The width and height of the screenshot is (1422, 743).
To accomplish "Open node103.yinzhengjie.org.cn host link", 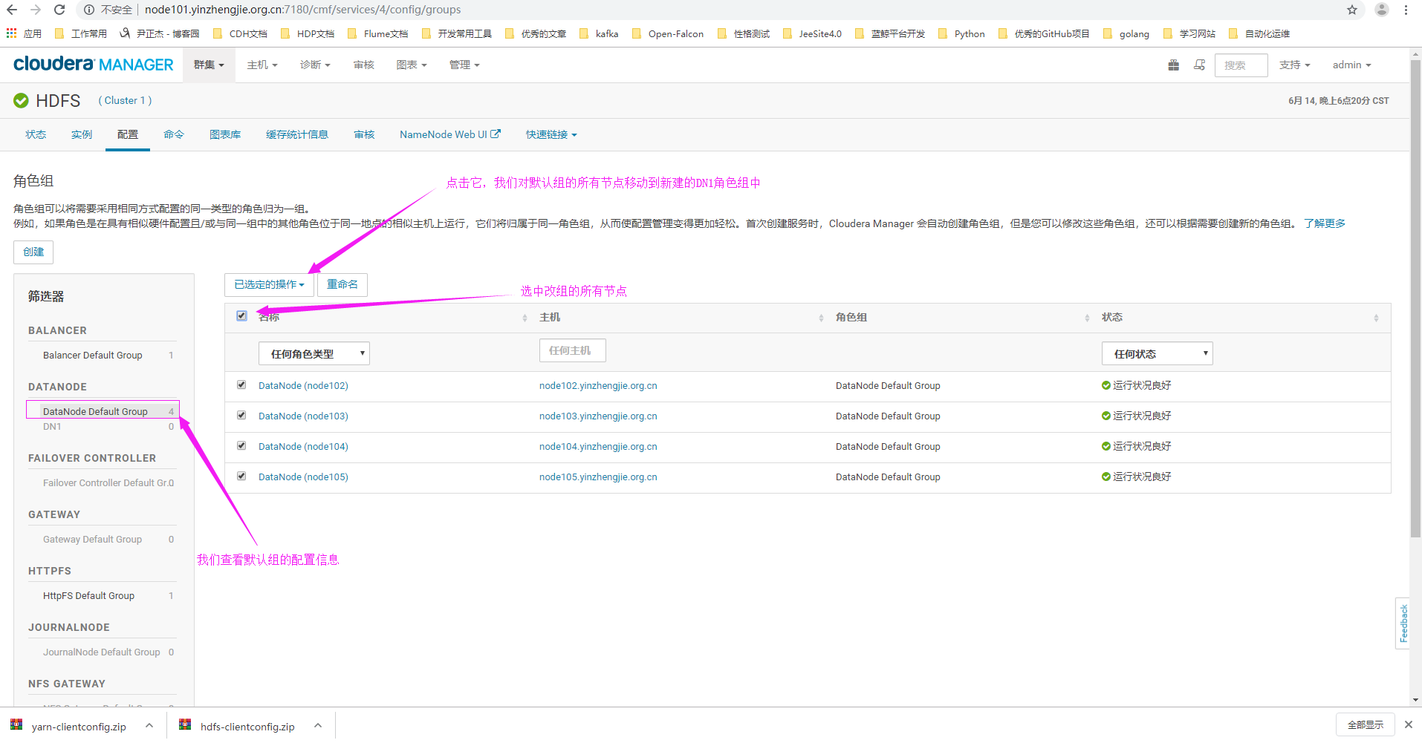I will tap(598, 416).
